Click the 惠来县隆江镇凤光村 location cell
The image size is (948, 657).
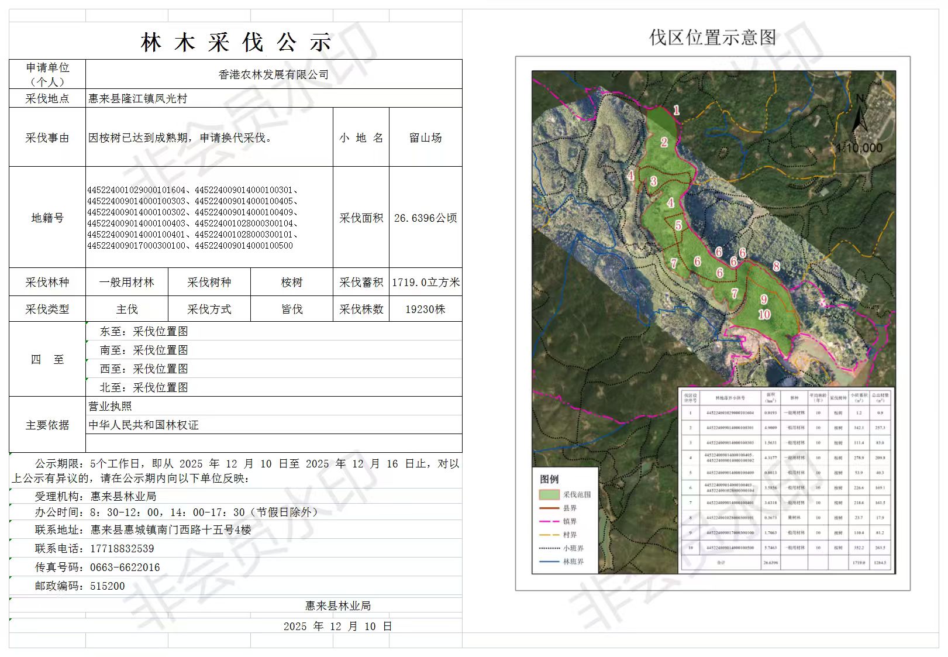(138, 98)
